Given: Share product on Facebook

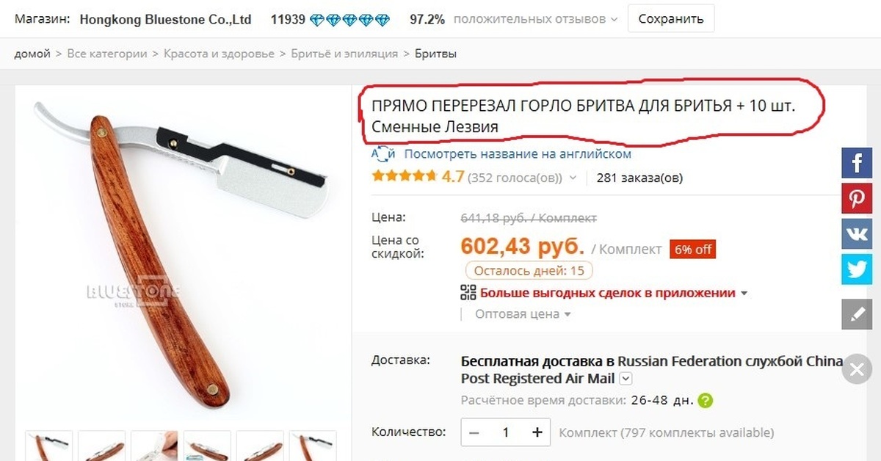Looking at the screenshot, I should pos(857,162).
